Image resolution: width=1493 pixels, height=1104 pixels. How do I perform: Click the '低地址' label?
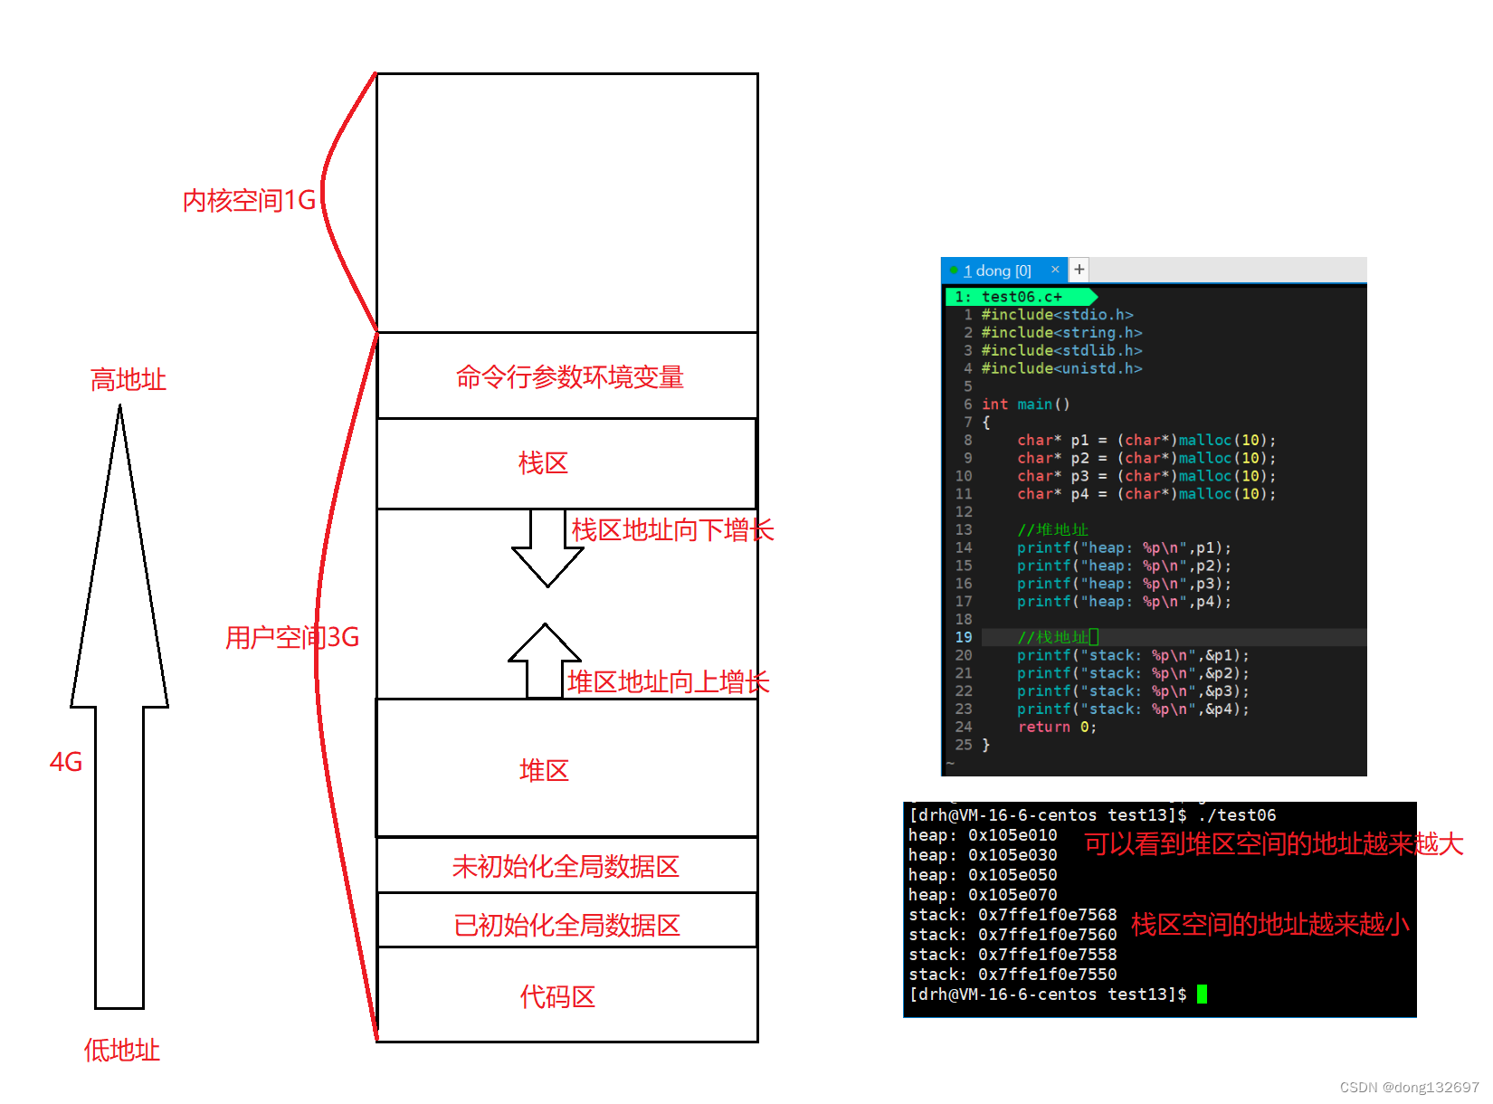pos(122,1050)
